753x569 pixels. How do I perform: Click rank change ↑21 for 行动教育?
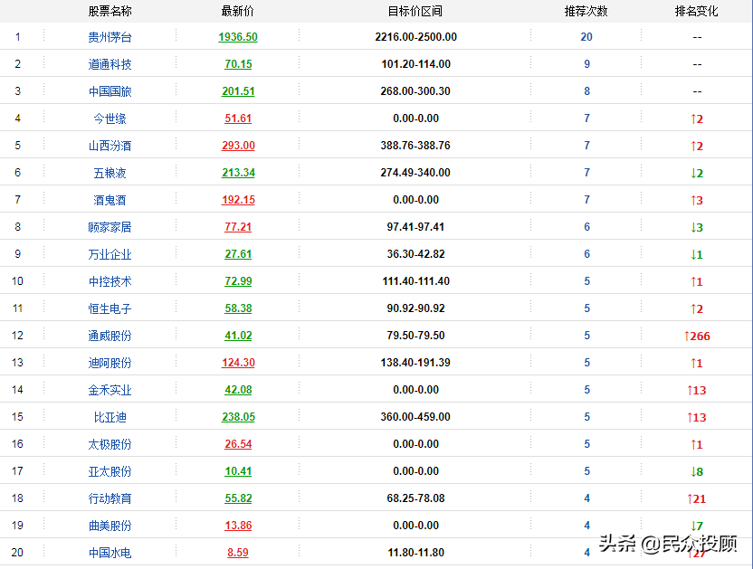[697, 499]
